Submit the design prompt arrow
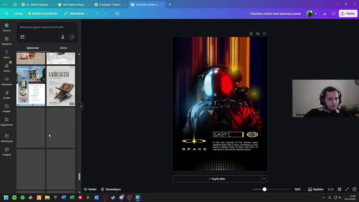This screenshot has height=202, width=359. pos(72,37)
